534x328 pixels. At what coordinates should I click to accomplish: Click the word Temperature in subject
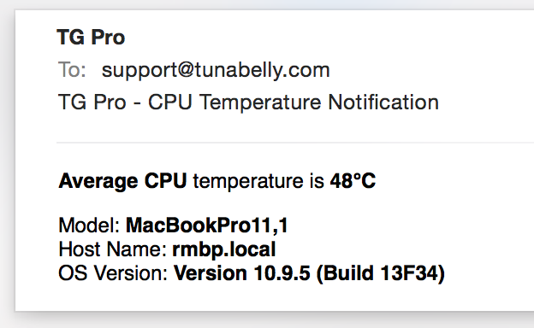click(x=260, y=102)
